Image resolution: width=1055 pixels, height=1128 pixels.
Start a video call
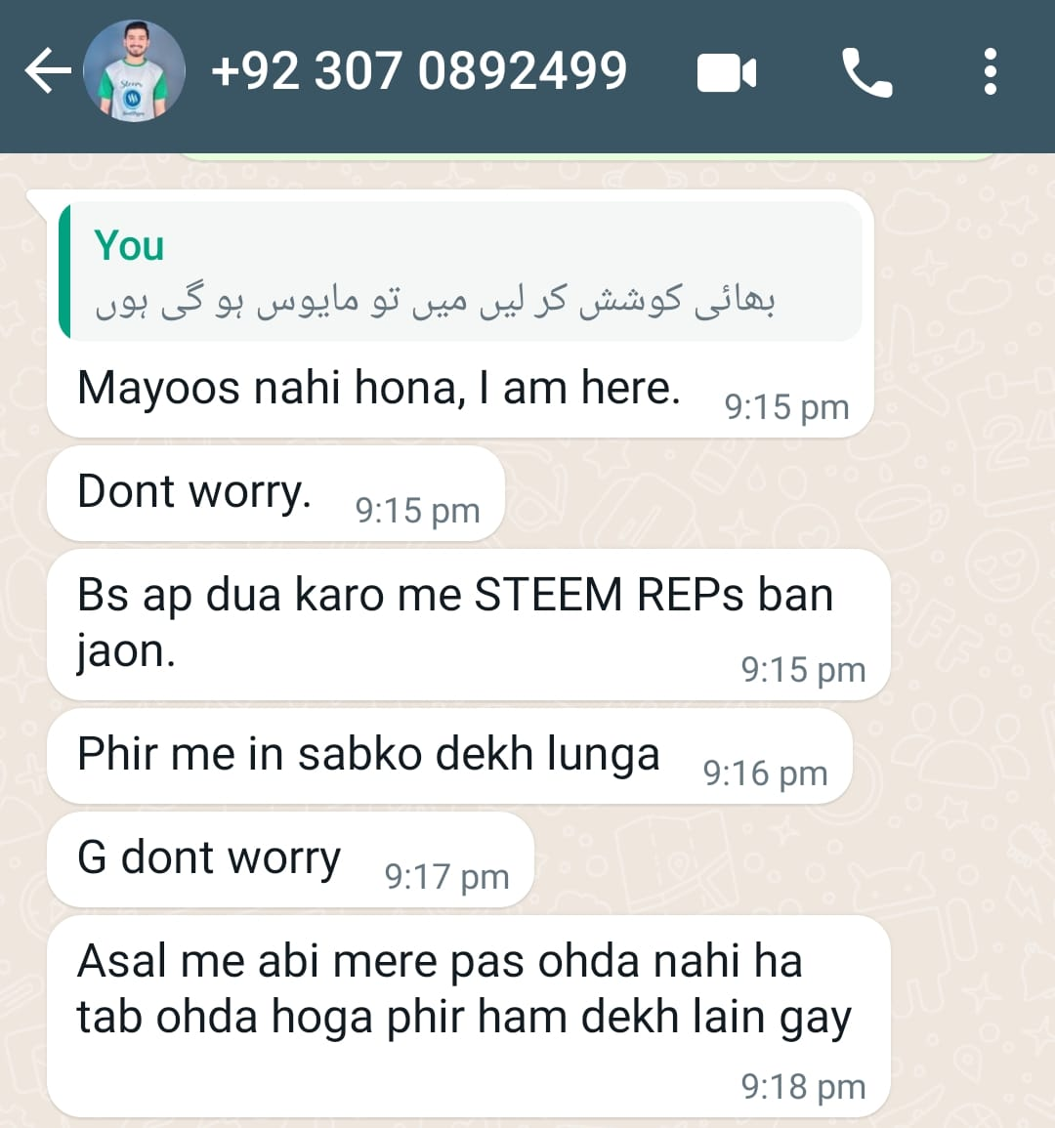726,72
